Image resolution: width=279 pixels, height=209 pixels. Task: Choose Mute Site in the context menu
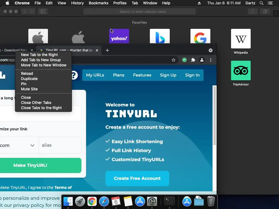click(x=43, y=89)
